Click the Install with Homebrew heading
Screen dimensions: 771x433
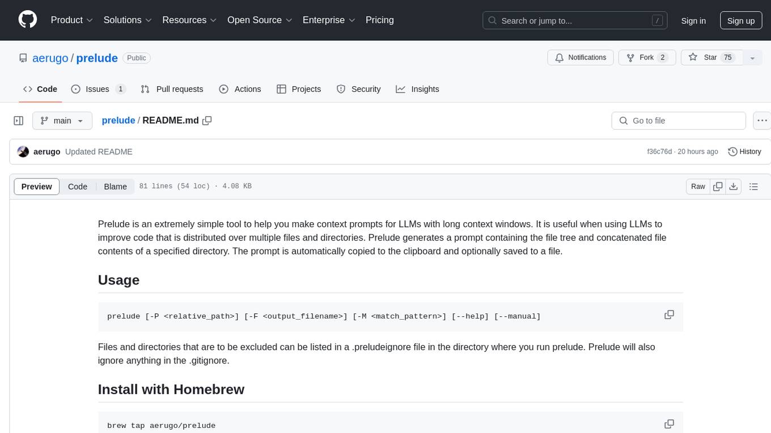coord(171,389)
